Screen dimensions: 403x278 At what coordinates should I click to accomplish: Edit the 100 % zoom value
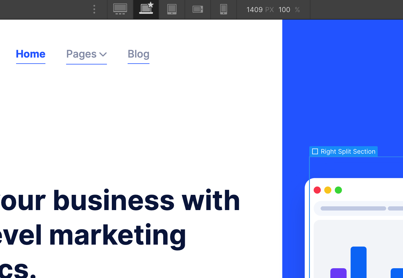point(284,10)
